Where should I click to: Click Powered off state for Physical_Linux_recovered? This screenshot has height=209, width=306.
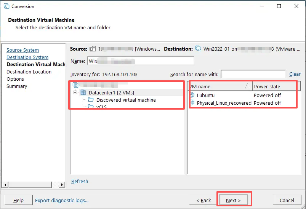click(267, 103)
